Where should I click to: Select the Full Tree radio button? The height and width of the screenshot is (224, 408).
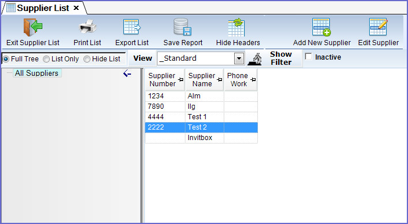(x=6, y=59)
